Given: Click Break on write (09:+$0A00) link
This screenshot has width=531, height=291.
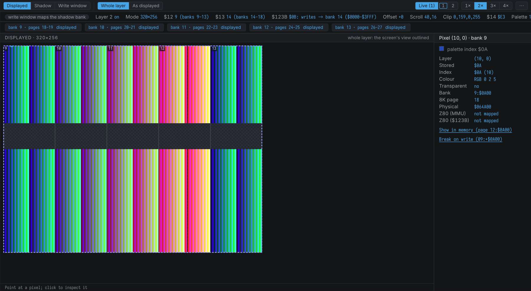Looking at the screenshot, I should point(471,139).
